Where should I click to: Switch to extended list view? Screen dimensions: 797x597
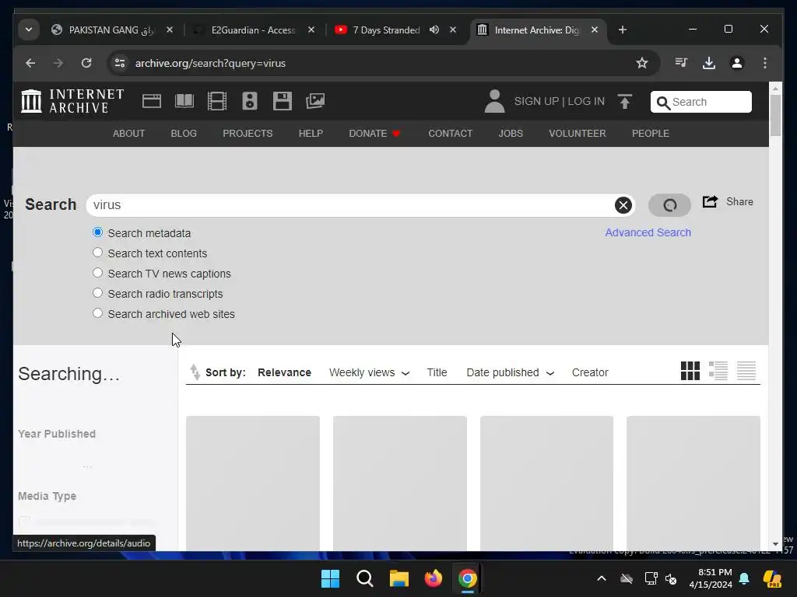718,371
